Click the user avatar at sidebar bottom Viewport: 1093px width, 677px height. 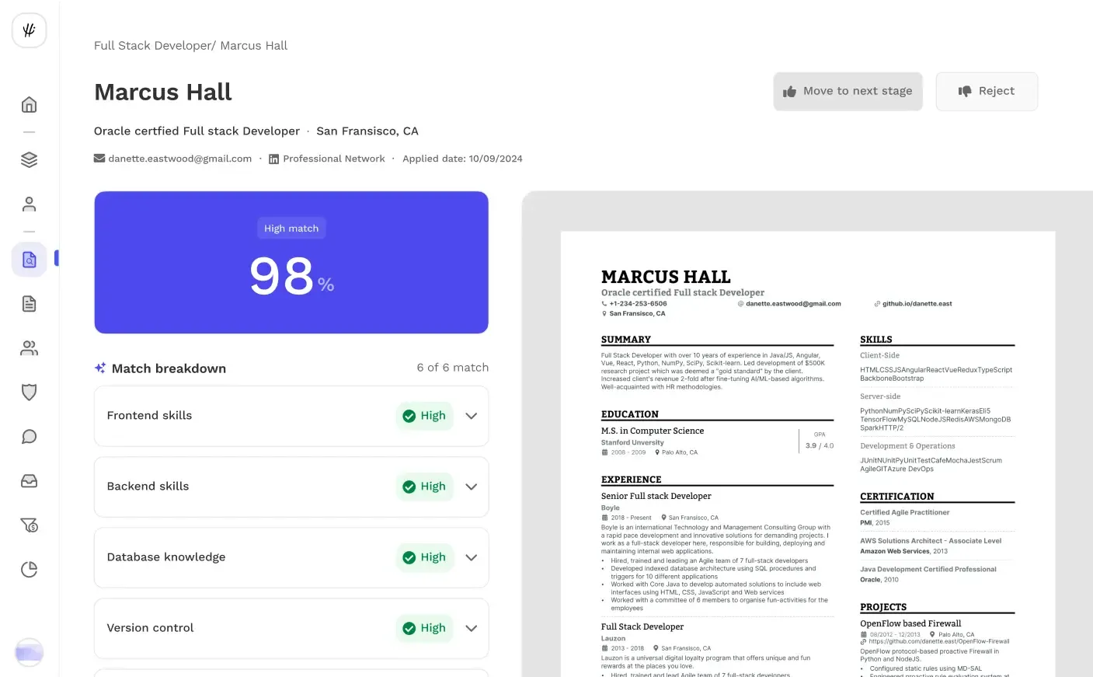click(x=30, y=652)
